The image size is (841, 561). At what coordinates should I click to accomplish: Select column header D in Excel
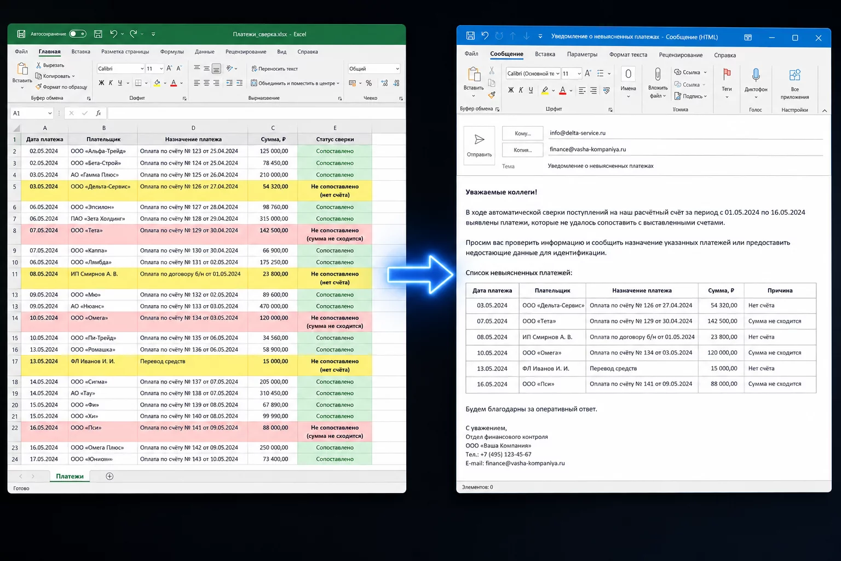click(x=193, y=128)
